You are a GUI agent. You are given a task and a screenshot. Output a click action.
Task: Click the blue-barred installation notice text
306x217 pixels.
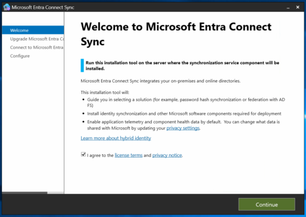(182, 65)
